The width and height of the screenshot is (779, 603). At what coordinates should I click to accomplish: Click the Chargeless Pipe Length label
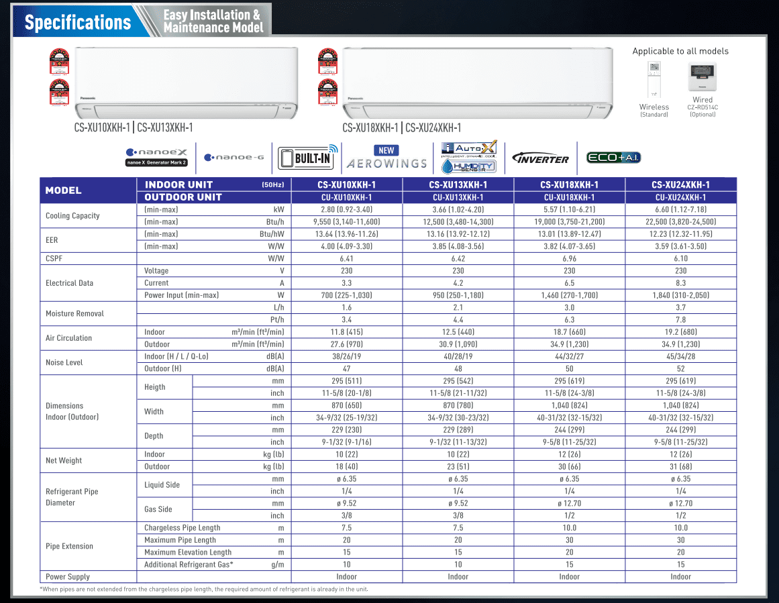point(183,527)
